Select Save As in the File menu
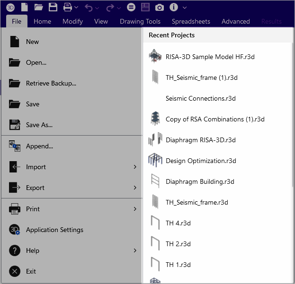Viewport: 295px width, 284px height. click(x=39, y=125)
